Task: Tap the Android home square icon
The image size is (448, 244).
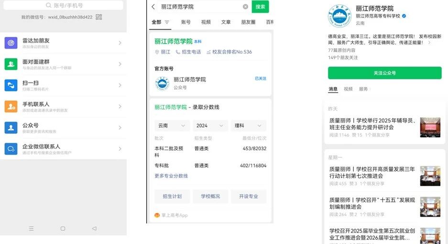Action: tap(63, 229)
